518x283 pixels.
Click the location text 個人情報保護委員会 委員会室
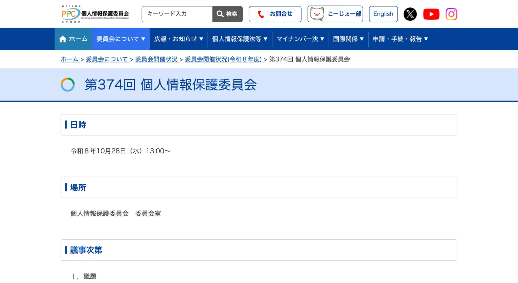click(116, 213)
